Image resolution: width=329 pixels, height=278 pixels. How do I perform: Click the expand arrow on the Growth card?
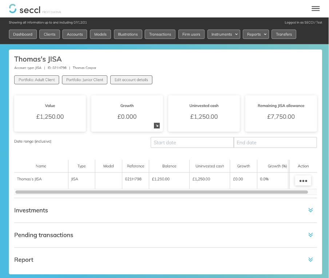tap(157, 125)
